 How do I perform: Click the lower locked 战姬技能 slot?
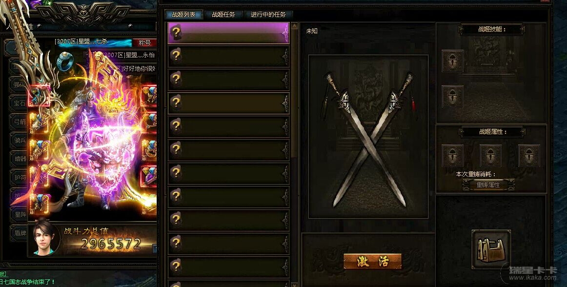pos(452,96)
